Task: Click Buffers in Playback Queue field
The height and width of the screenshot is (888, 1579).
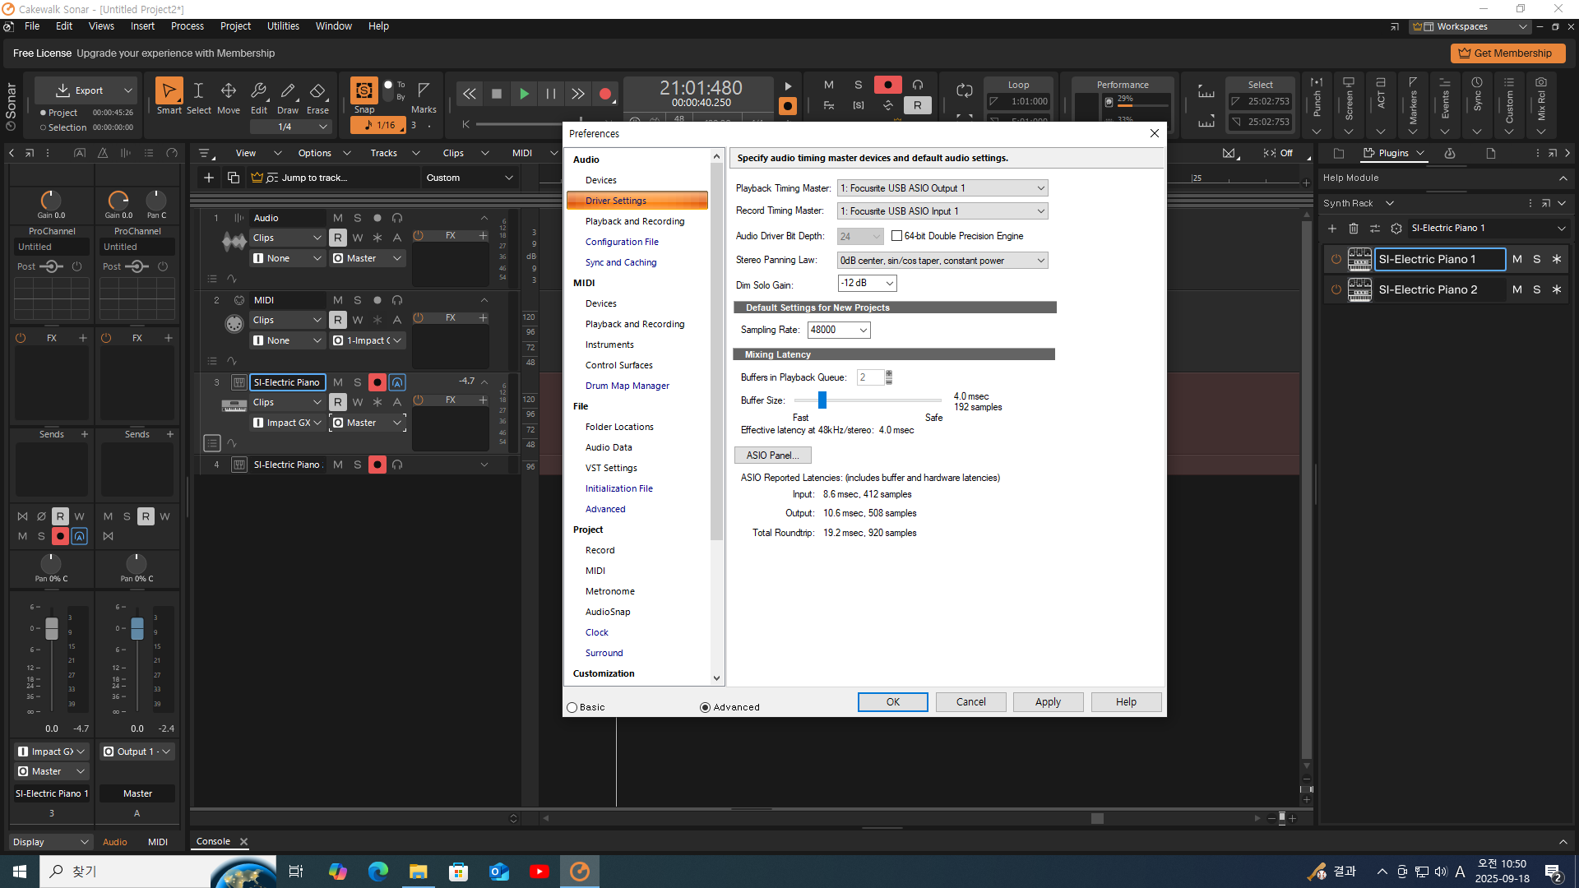Action: pos(870,377)
